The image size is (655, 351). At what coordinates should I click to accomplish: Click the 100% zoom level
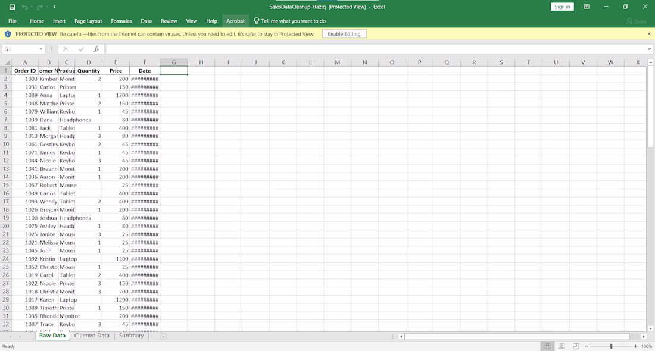pos(647,346)
